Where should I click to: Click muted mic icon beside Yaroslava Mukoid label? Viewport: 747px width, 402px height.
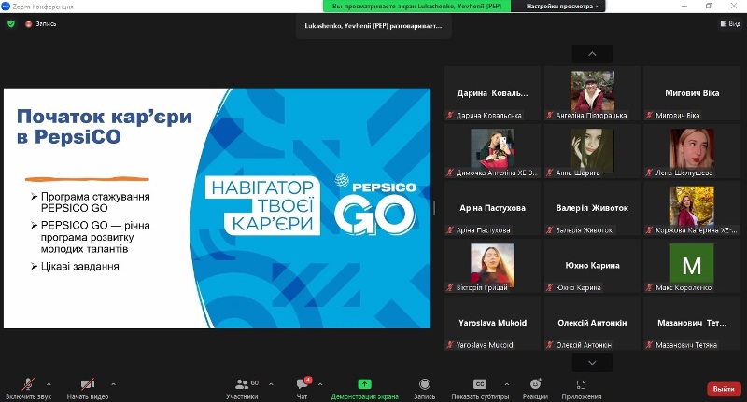pyautogui.click(x=449, y=345)
